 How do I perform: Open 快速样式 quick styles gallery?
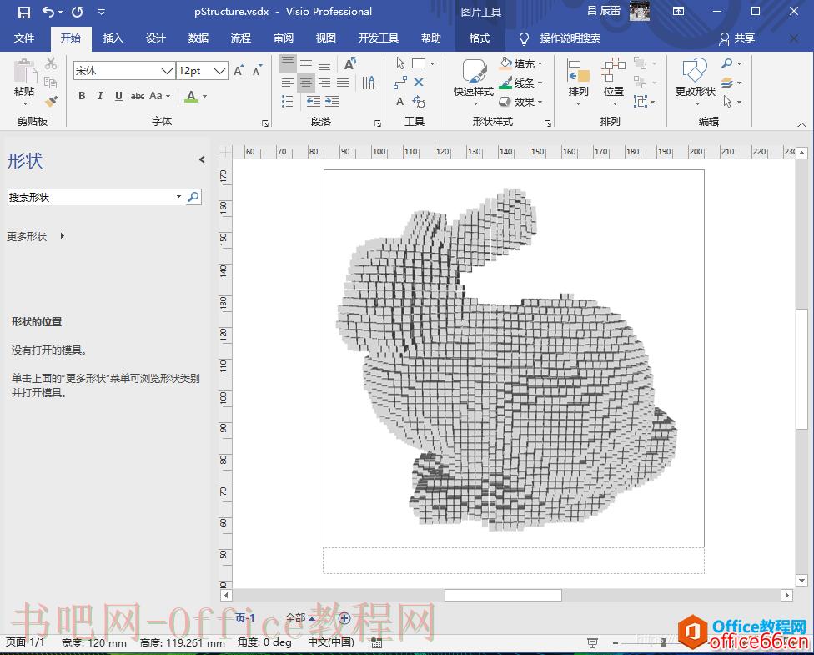[x=474, y=82]
